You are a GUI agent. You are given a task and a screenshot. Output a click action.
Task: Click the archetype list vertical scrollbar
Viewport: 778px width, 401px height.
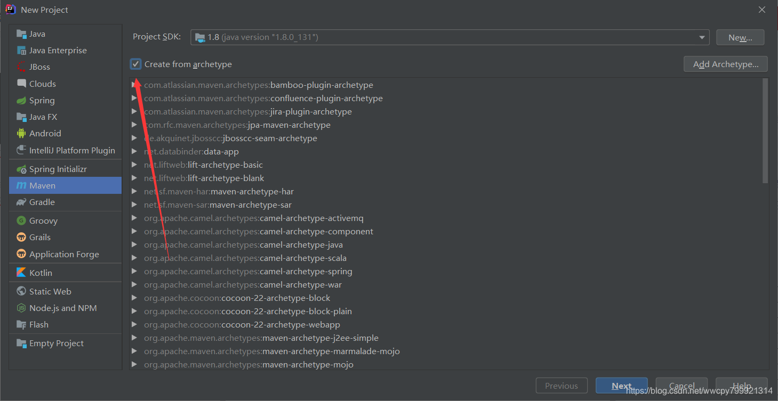(x=765, y=130)
